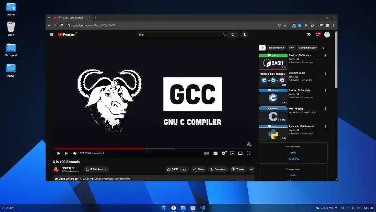Start voice search with microphone
This screenshot has height=212, width=376.
pyautogui.click(x=245, y=35)
